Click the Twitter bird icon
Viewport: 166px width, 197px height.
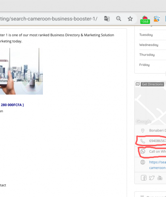(152, 178)
